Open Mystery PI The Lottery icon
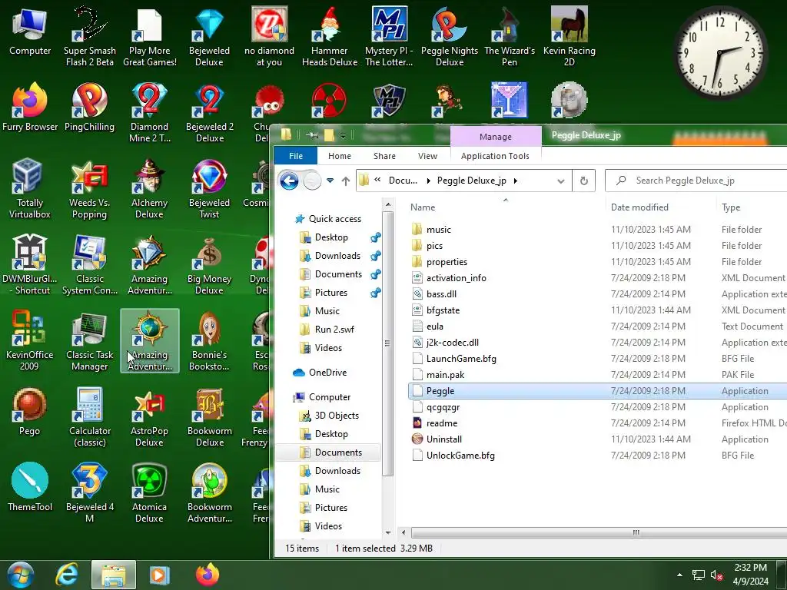The image size is (787, 590). tap(389, 36)
